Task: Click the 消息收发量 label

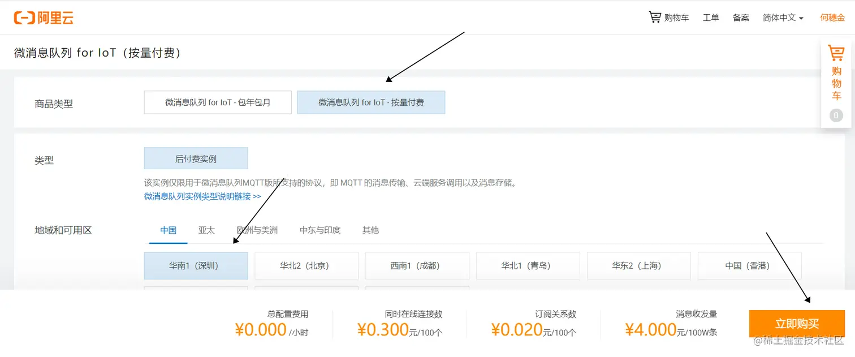Action: [x=697, y=314]
